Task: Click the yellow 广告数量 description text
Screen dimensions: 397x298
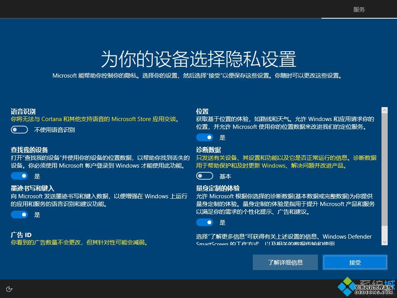Action: (79, 243)
